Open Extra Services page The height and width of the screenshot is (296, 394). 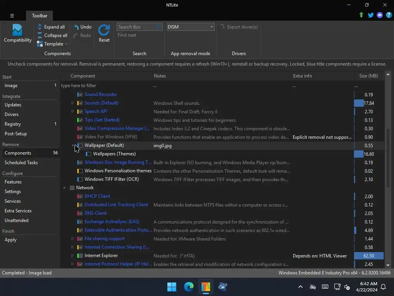(x=30, y=211)
